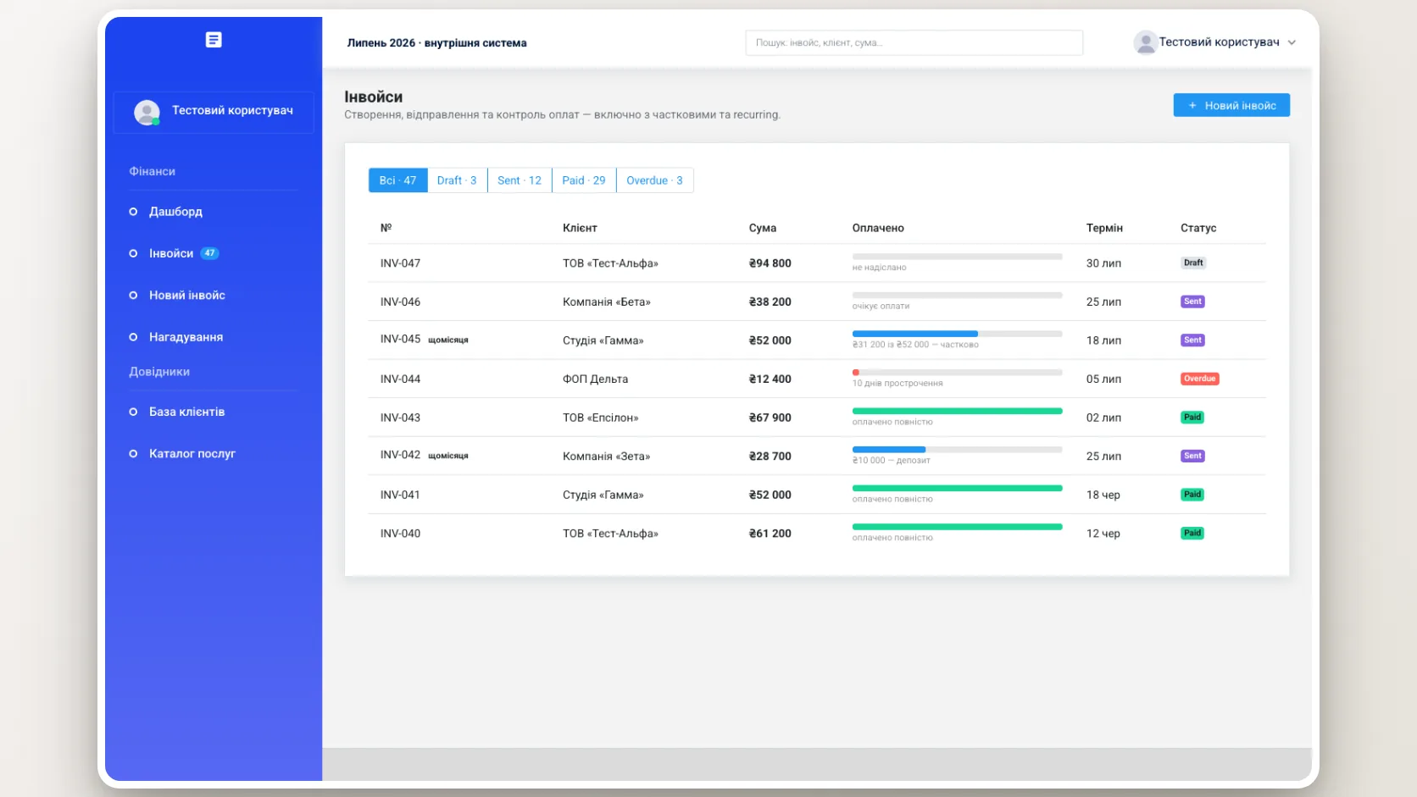This screenshot has width=1417, height=797.
Task: Click the INV-047 payment progress bar
Action: point(957,257)
